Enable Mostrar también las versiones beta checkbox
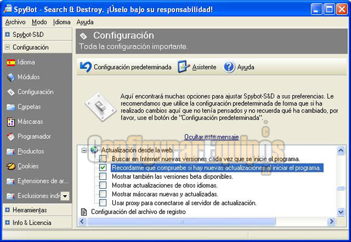This screenshot has width=351, height=242. 103,176
